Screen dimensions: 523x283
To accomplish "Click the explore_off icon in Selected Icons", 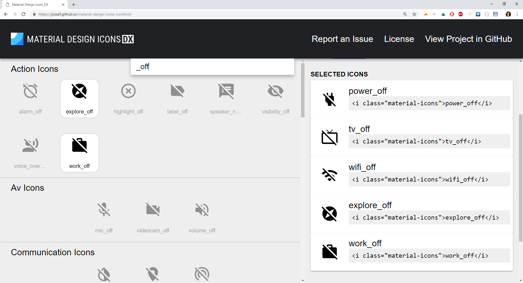I will [330, 214].
